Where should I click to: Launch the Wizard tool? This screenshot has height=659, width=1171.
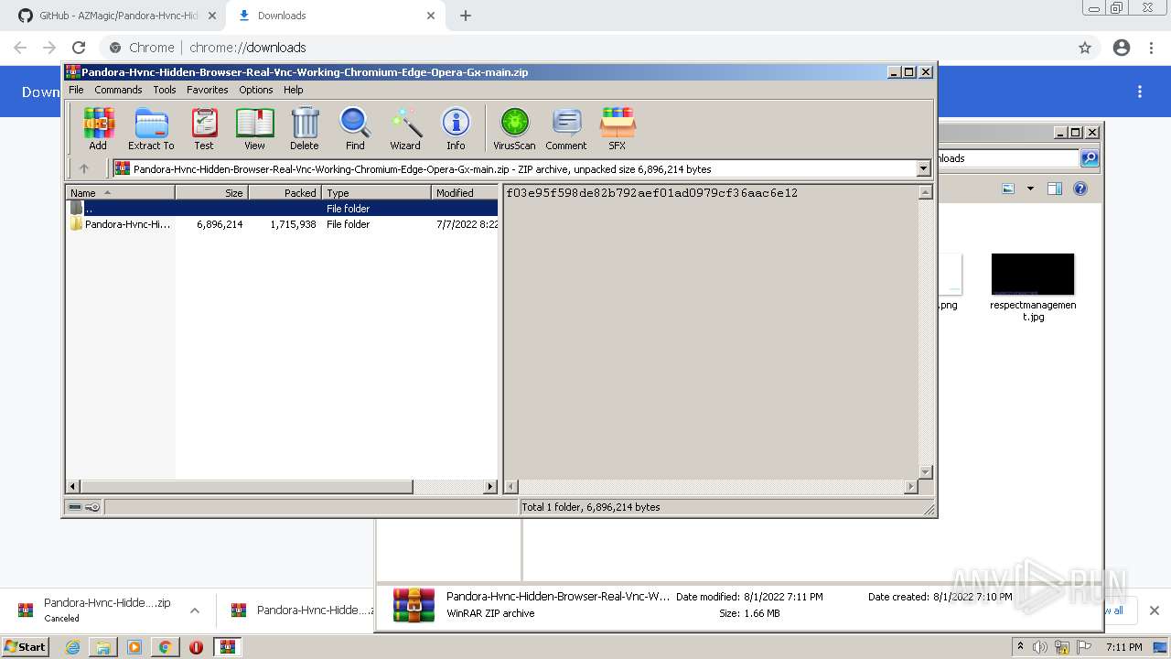pyautogui.click(x=405, y=129)
